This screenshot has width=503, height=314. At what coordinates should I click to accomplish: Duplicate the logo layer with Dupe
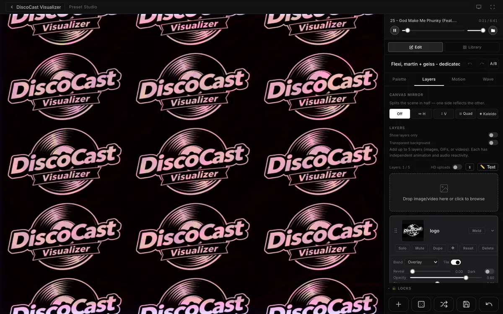(x=438, y=248)
